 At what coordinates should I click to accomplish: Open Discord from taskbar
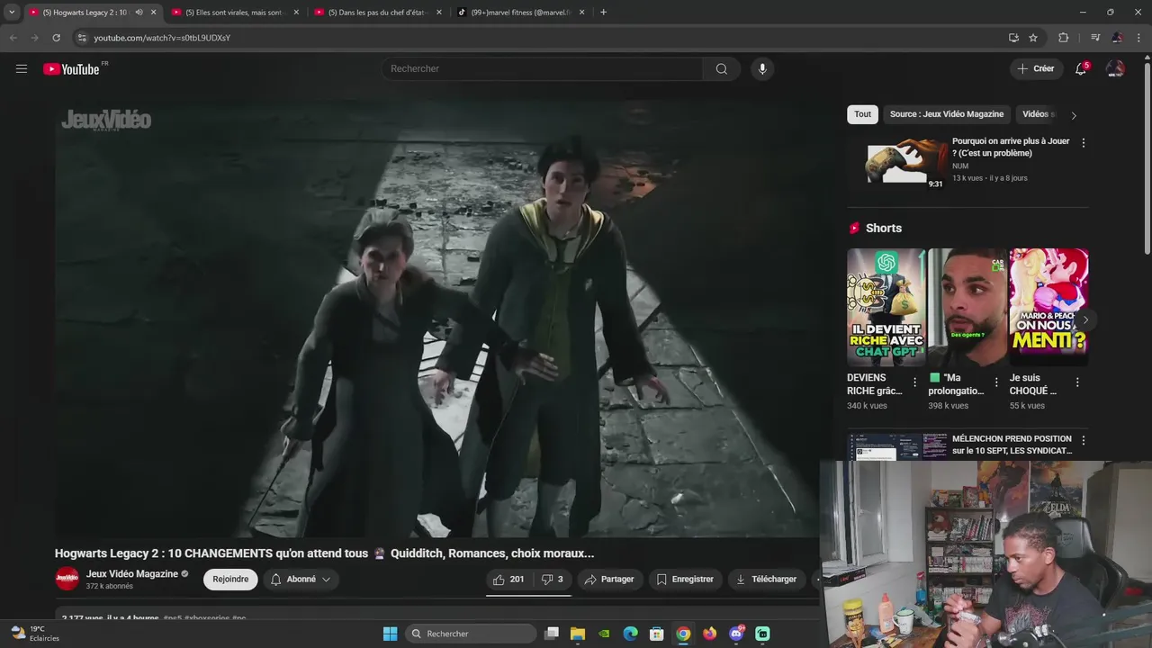[736, 634]
